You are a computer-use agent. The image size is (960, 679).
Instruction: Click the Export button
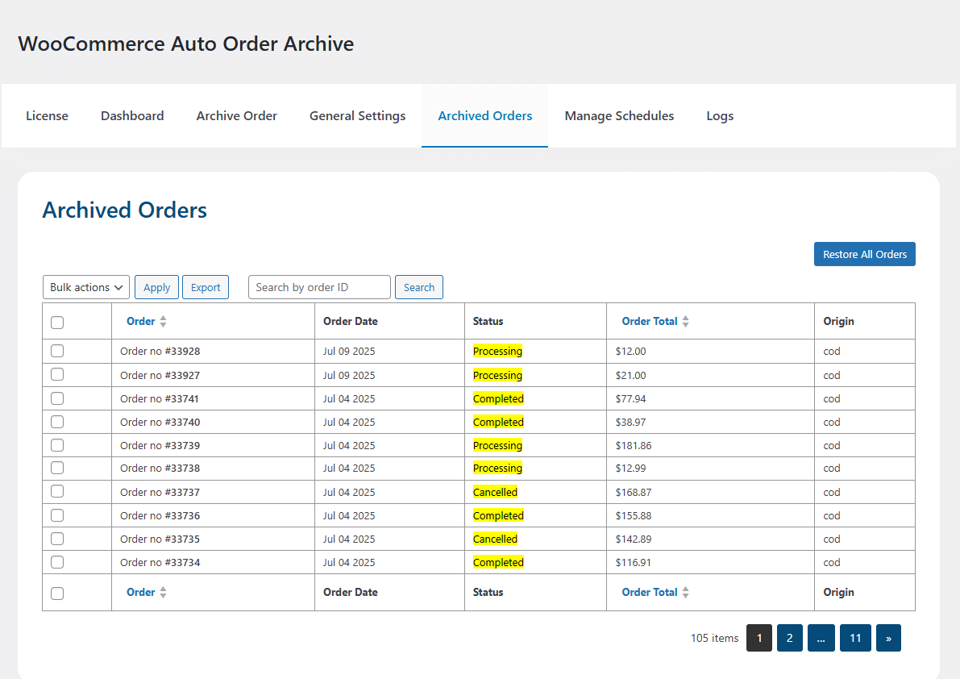click(x=206, y=287)
